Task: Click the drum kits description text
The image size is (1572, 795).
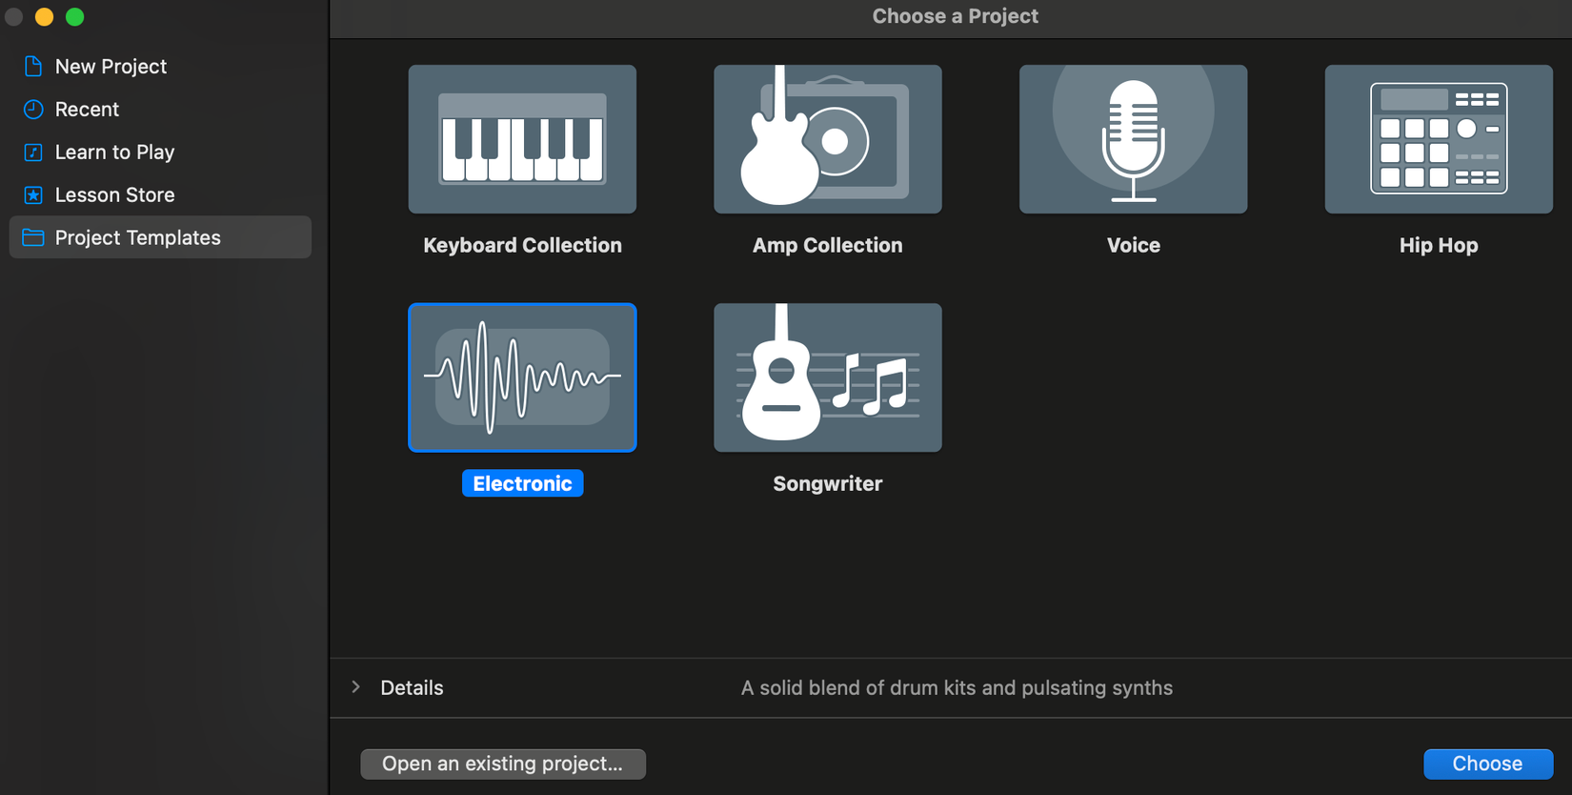Action: point(957,686)
